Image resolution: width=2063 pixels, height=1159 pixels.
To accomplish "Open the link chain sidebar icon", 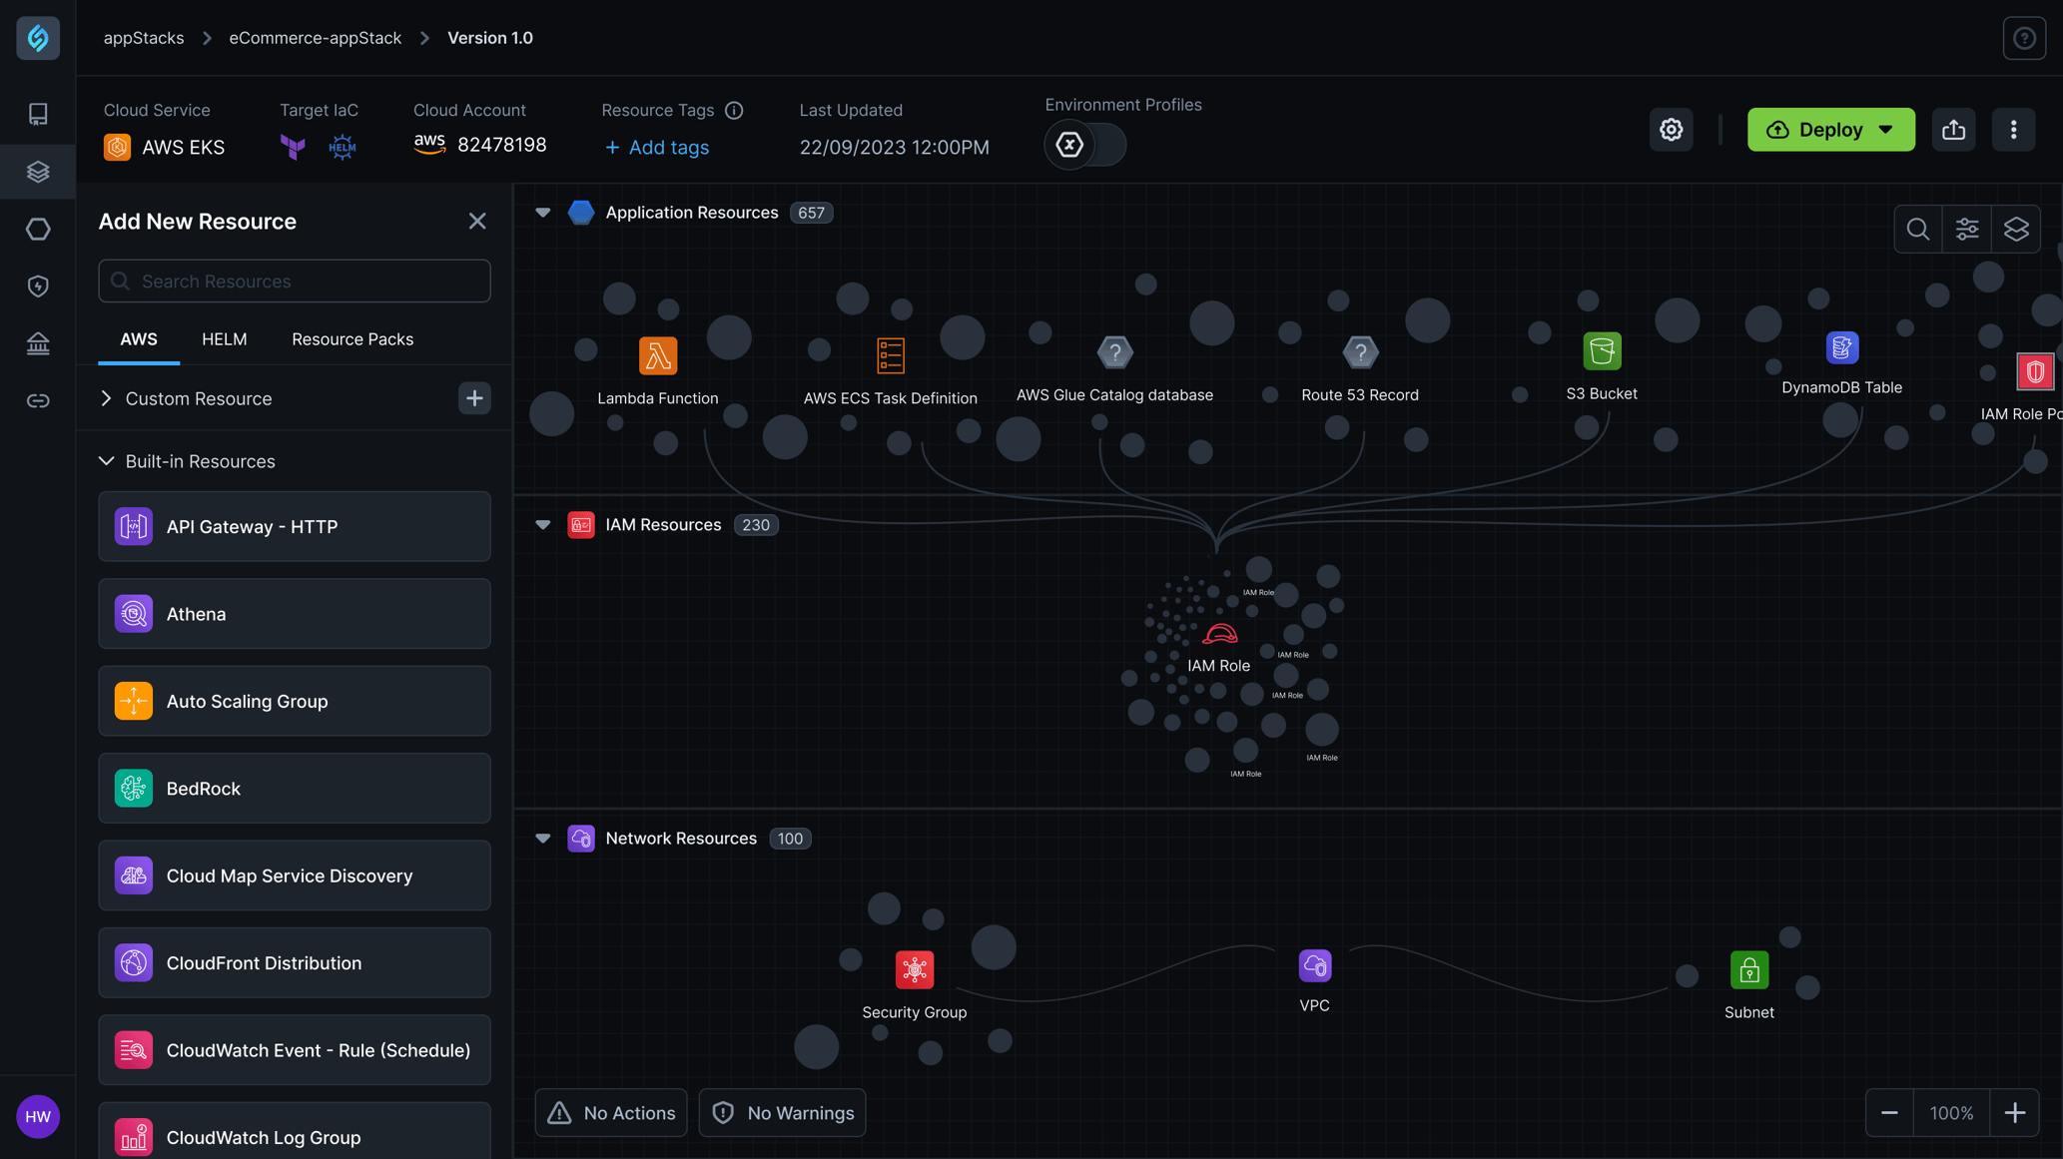I will tap(38, 400).
